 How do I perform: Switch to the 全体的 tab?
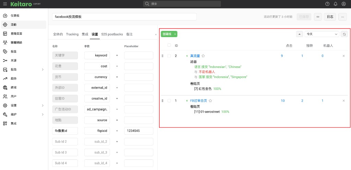(x=58, y=34)
